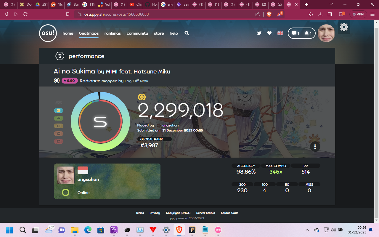Open File Explorer from the taskbar
Viewport: 379px width, 237px height.
coord(75,230)
